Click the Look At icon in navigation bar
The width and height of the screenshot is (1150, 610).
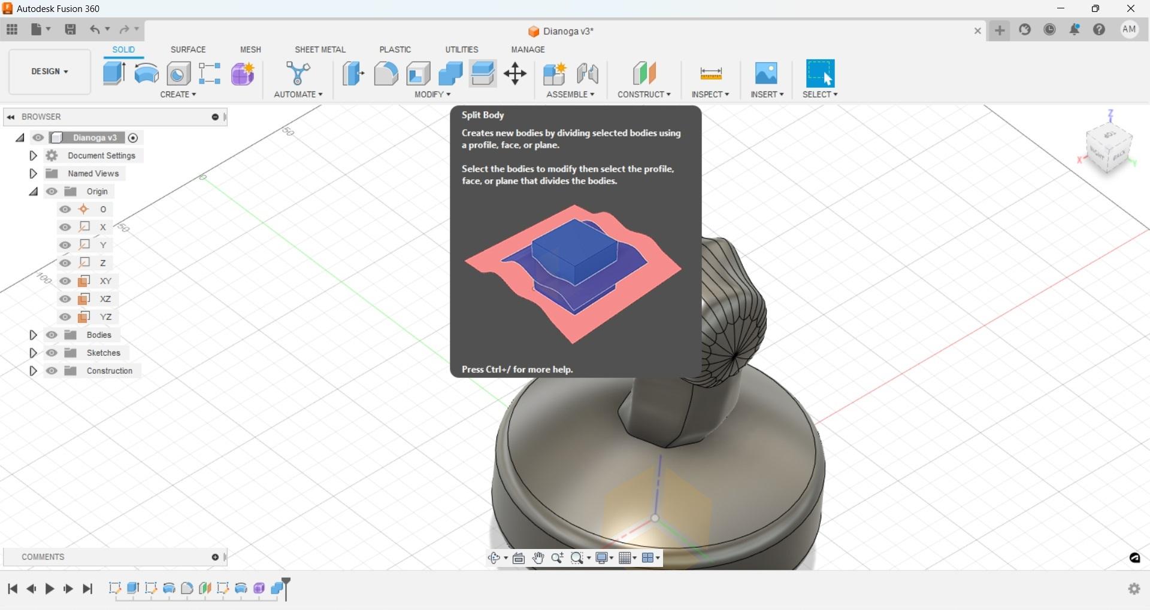click(x=519, y=558)
